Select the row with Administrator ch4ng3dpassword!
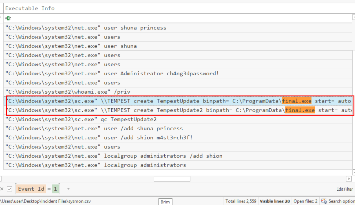This screenshot has width=355, height=205. pos(178,74)
